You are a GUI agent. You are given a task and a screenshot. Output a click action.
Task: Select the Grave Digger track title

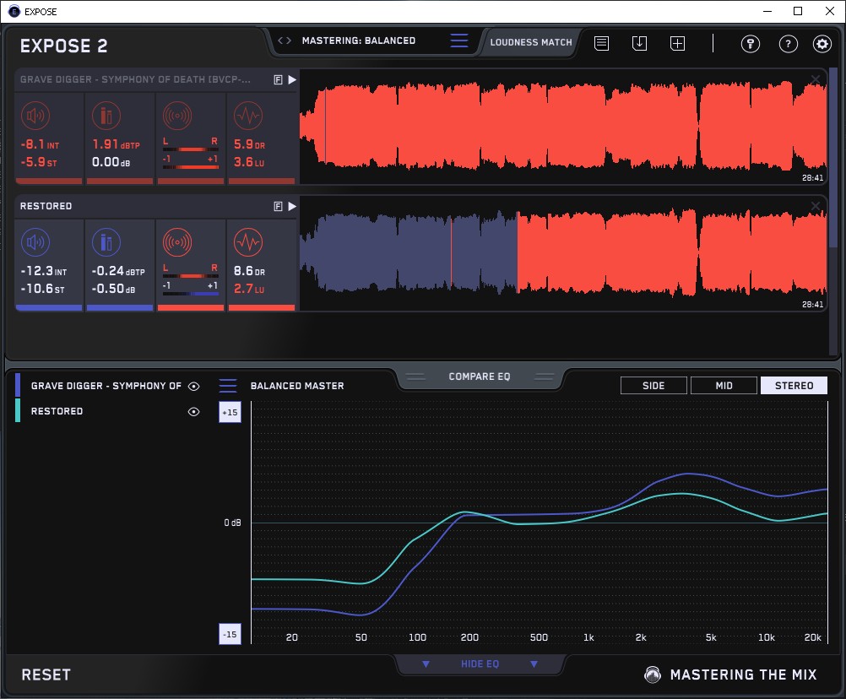click(x=135, y=79)
